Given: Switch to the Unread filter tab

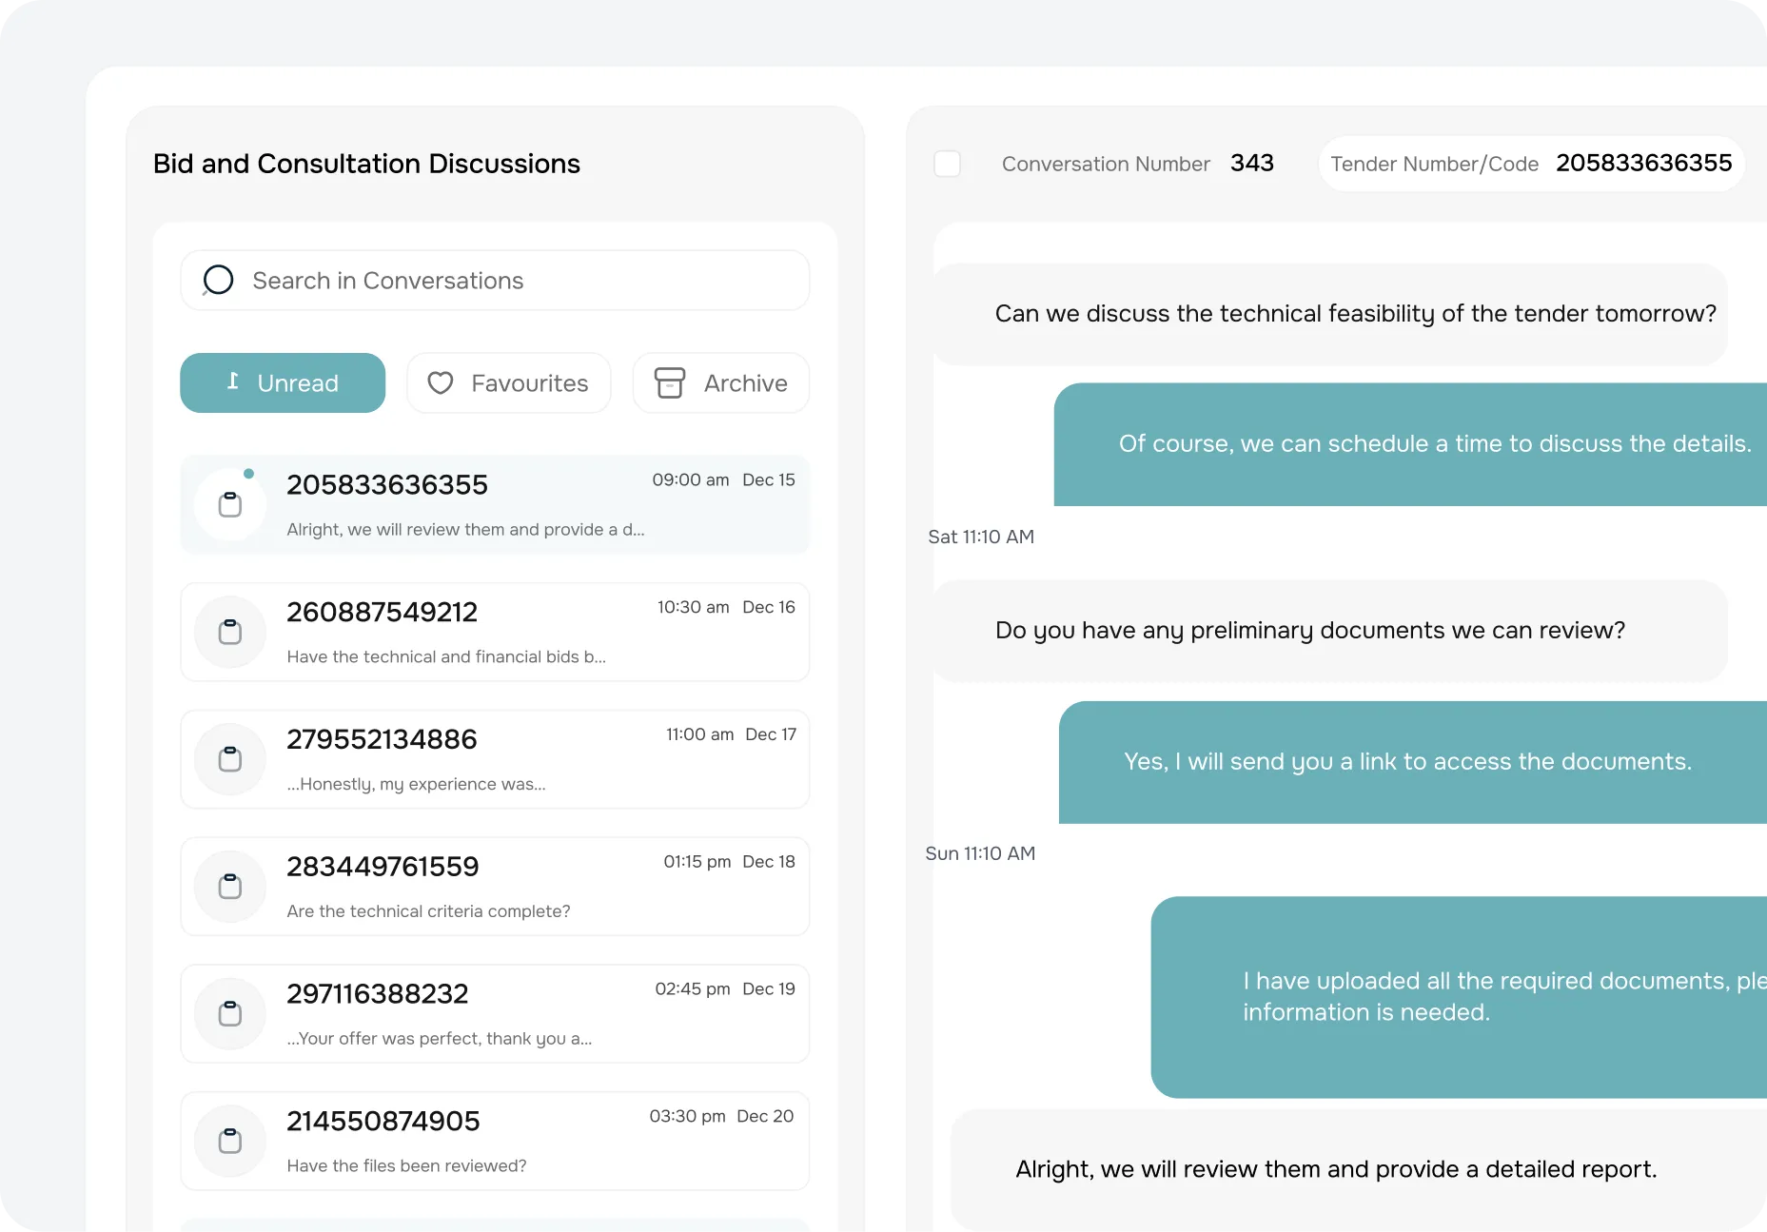Looking at the screenshot, I should [x=283, y=382].
